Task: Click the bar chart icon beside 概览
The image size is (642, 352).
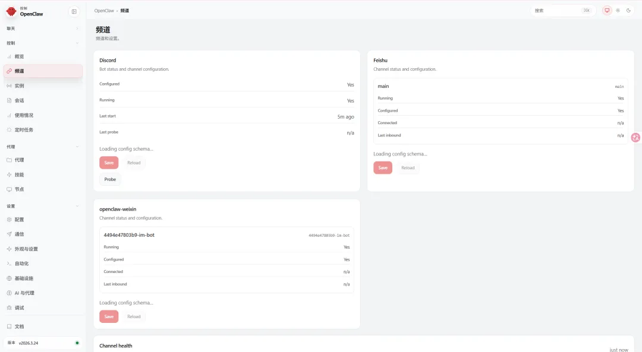Action: coord(9,56)
